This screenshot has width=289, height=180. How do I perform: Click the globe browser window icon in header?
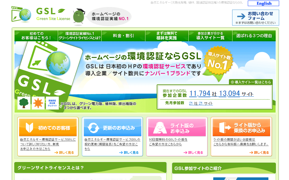(21, 14)
